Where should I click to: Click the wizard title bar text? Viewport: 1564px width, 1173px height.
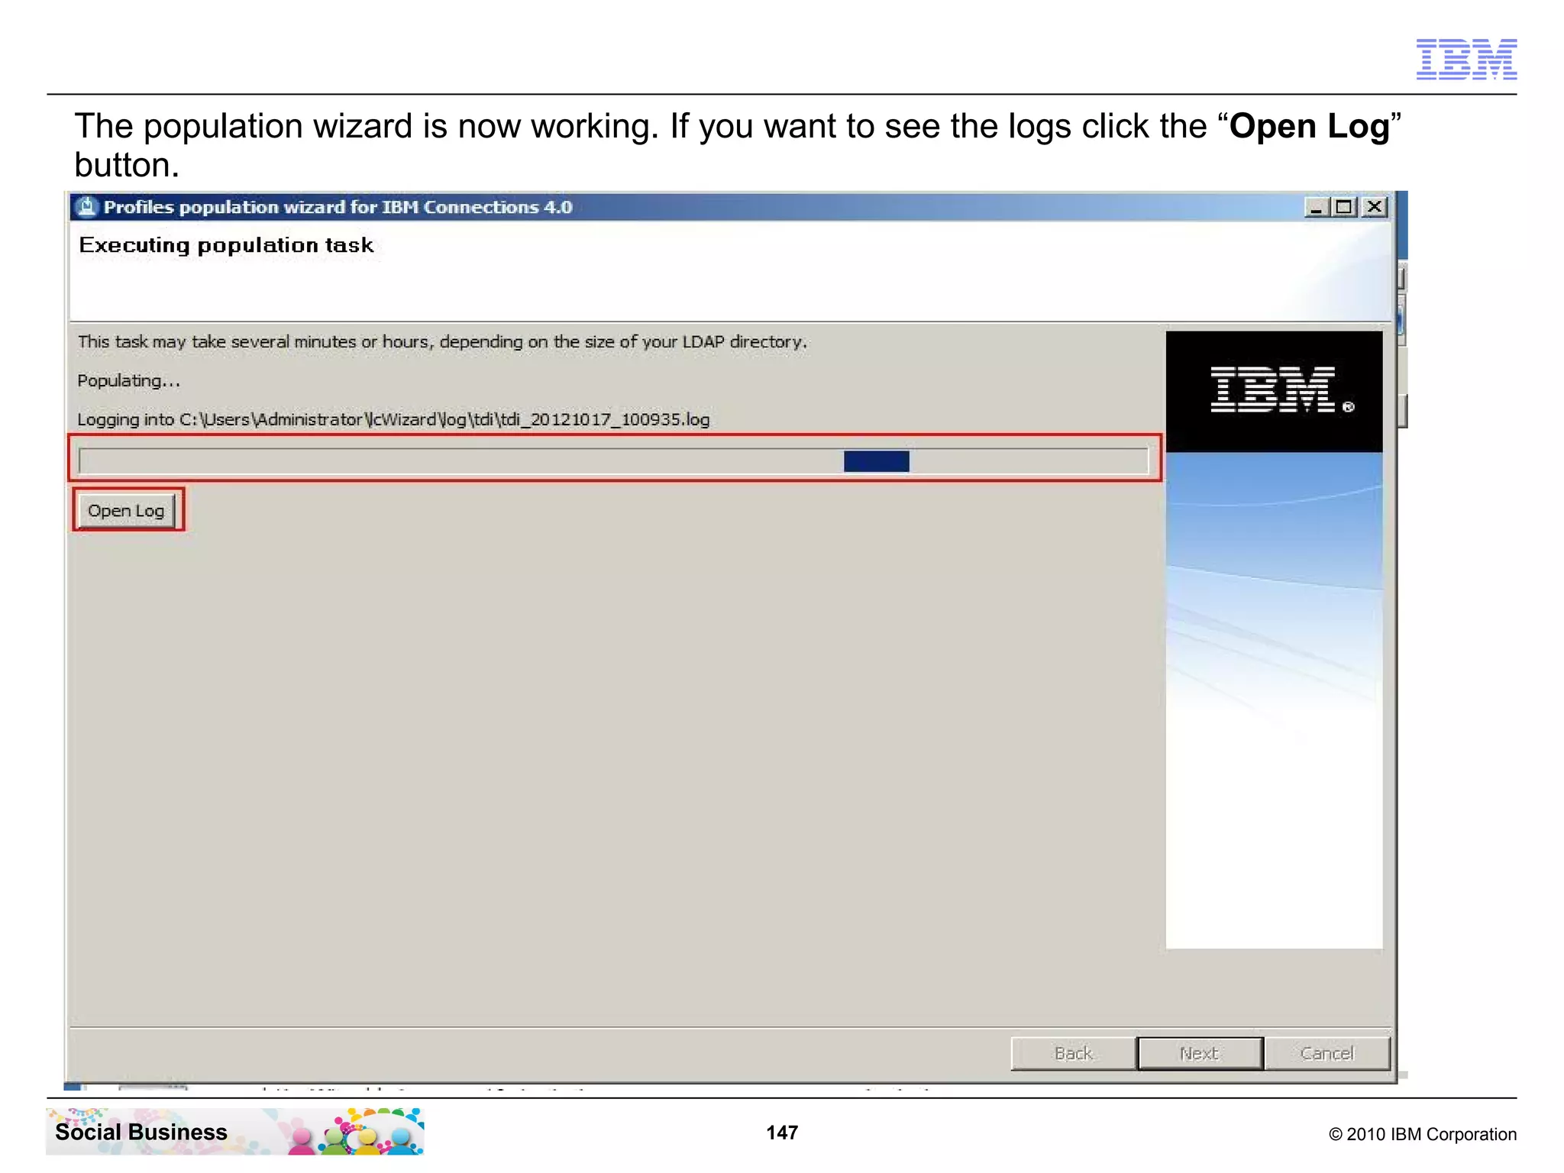click(338, 207)
